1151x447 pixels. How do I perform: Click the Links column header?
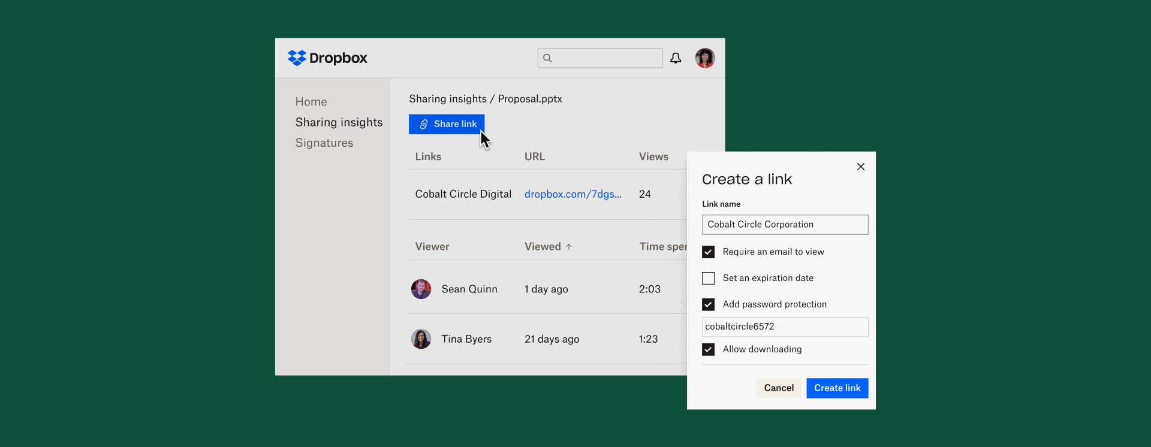click(x=428, y=156)
